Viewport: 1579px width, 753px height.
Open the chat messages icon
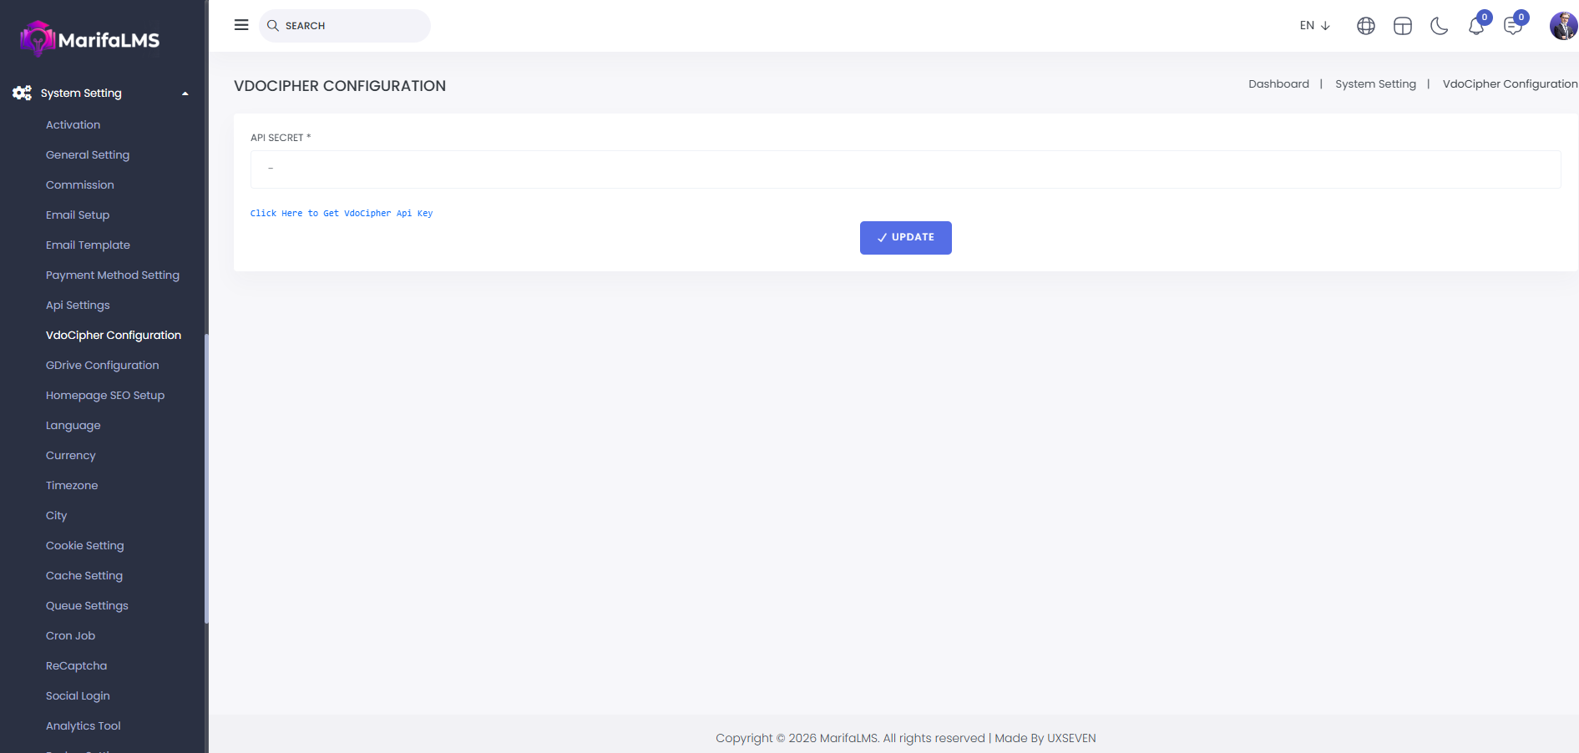point(1512,26)
